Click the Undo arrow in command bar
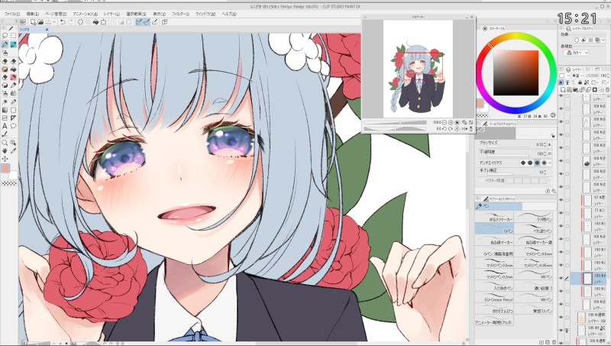 pos(63,22)
